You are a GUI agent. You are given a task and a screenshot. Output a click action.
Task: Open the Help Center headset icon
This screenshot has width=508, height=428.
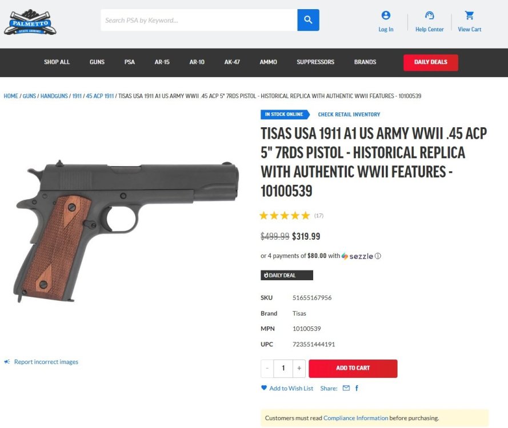pyautogui.click(x=429, y=15)
